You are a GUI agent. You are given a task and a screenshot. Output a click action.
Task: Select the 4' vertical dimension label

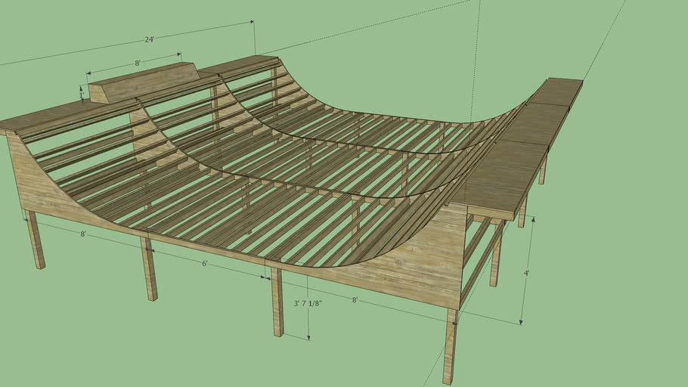coord(525,273)
